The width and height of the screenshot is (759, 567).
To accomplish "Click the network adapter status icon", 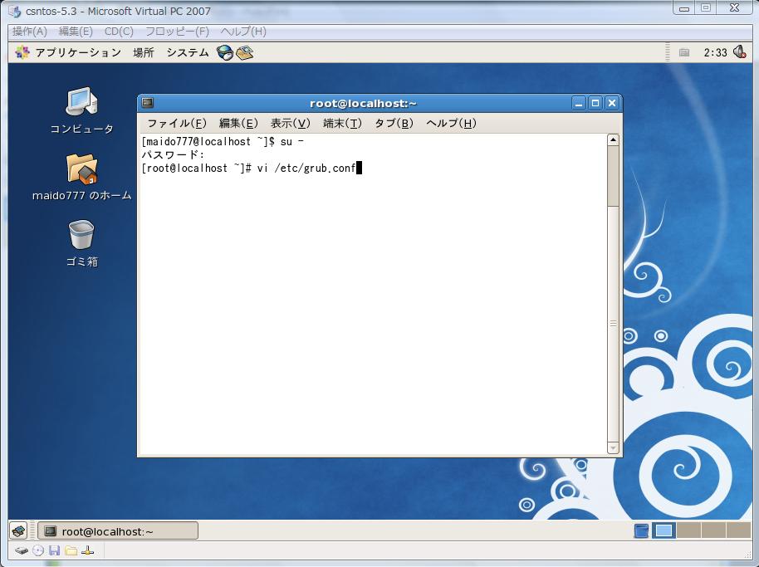I will [x=87, y=550].
